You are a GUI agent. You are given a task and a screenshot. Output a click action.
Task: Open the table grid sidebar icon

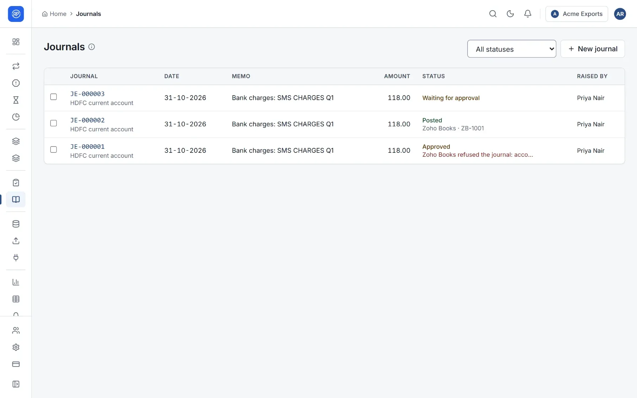click(x=16, y=299)
